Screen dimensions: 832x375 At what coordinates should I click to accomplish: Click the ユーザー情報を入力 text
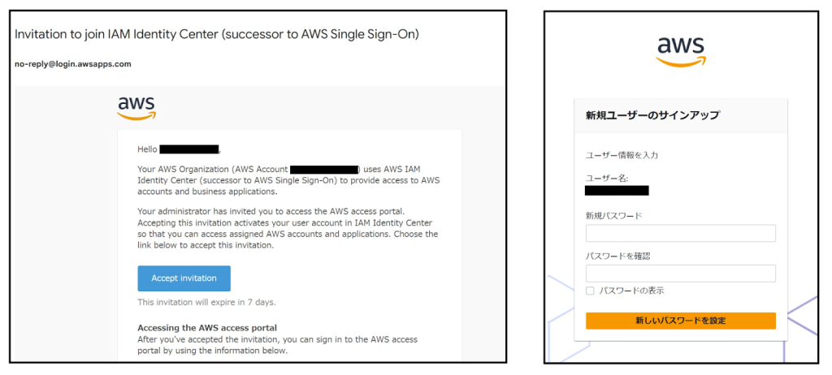pos(622,155)
